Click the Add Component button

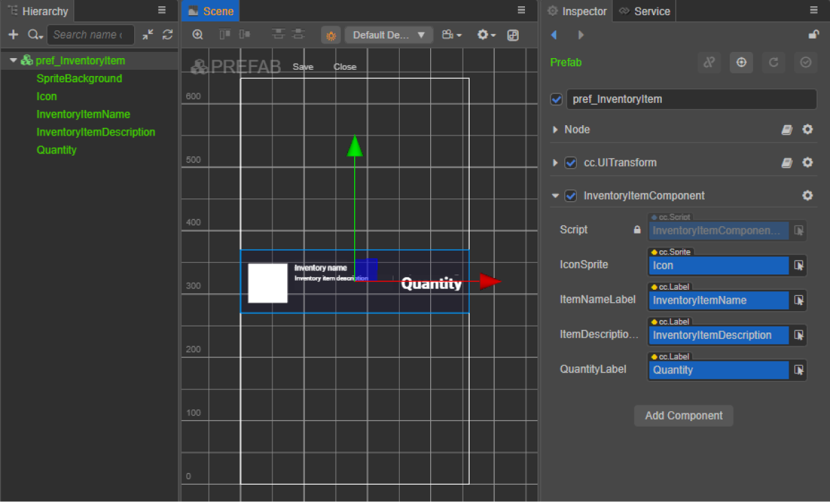point(683,416)
